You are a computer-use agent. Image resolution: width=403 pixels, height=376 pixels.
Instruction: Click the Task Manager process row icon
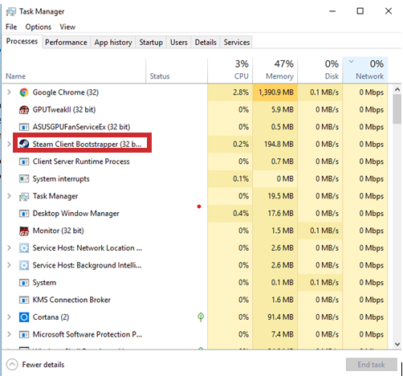[24, 196]
